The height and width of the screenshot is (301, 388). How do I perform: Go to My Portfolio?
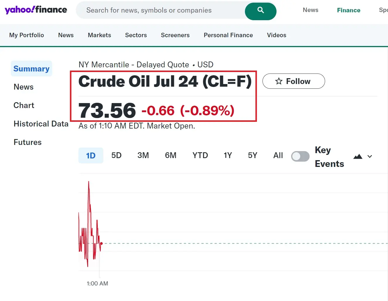tap(27, 35)
